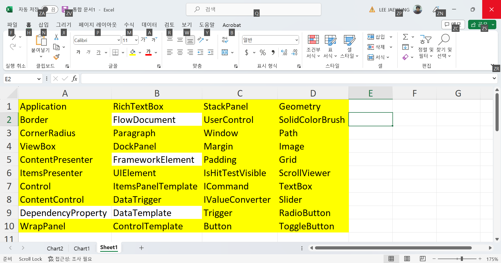This screenshot has width=501, height=263.
Task: Toggle the AutoSave switch
Action: (x=50, y=10)
